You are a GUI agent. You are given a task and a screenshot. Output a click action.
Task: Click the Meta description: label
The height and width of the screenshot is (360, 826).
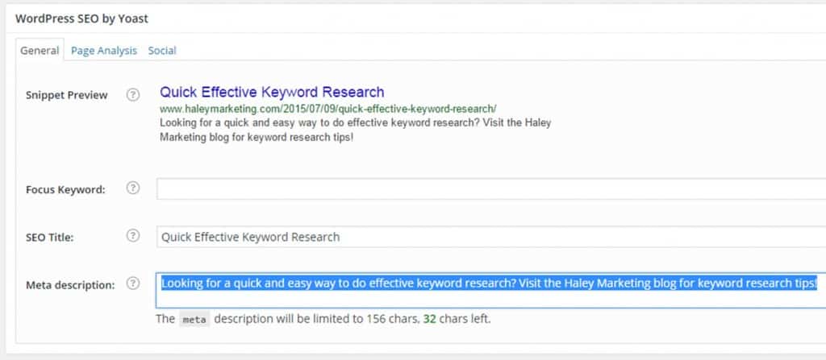pos(70,285)
